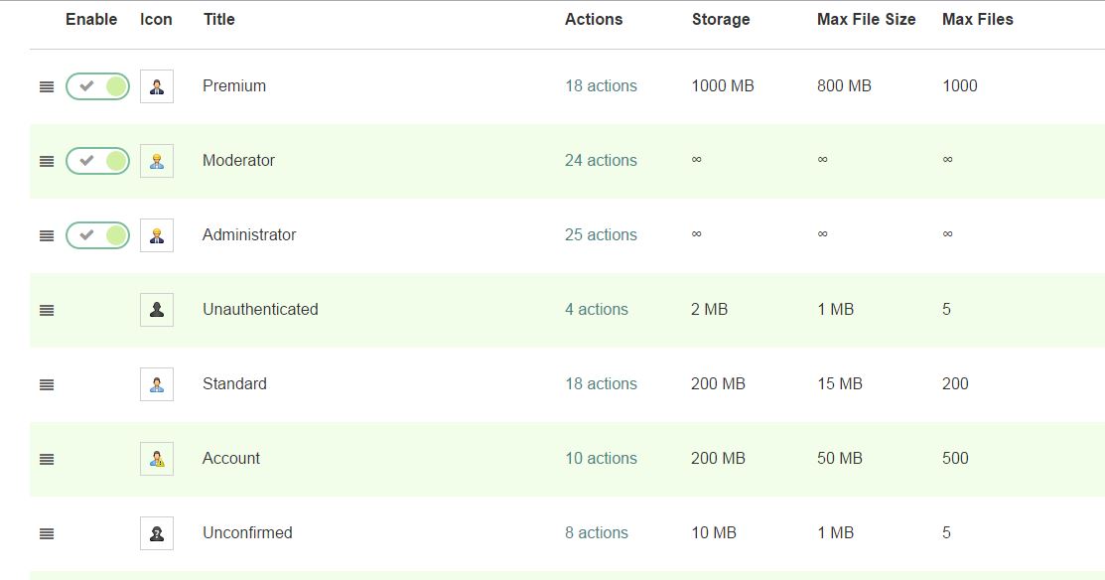Screen dimensions: 1105x580
Task: Click the Max File Size column header
Action: 866,19
